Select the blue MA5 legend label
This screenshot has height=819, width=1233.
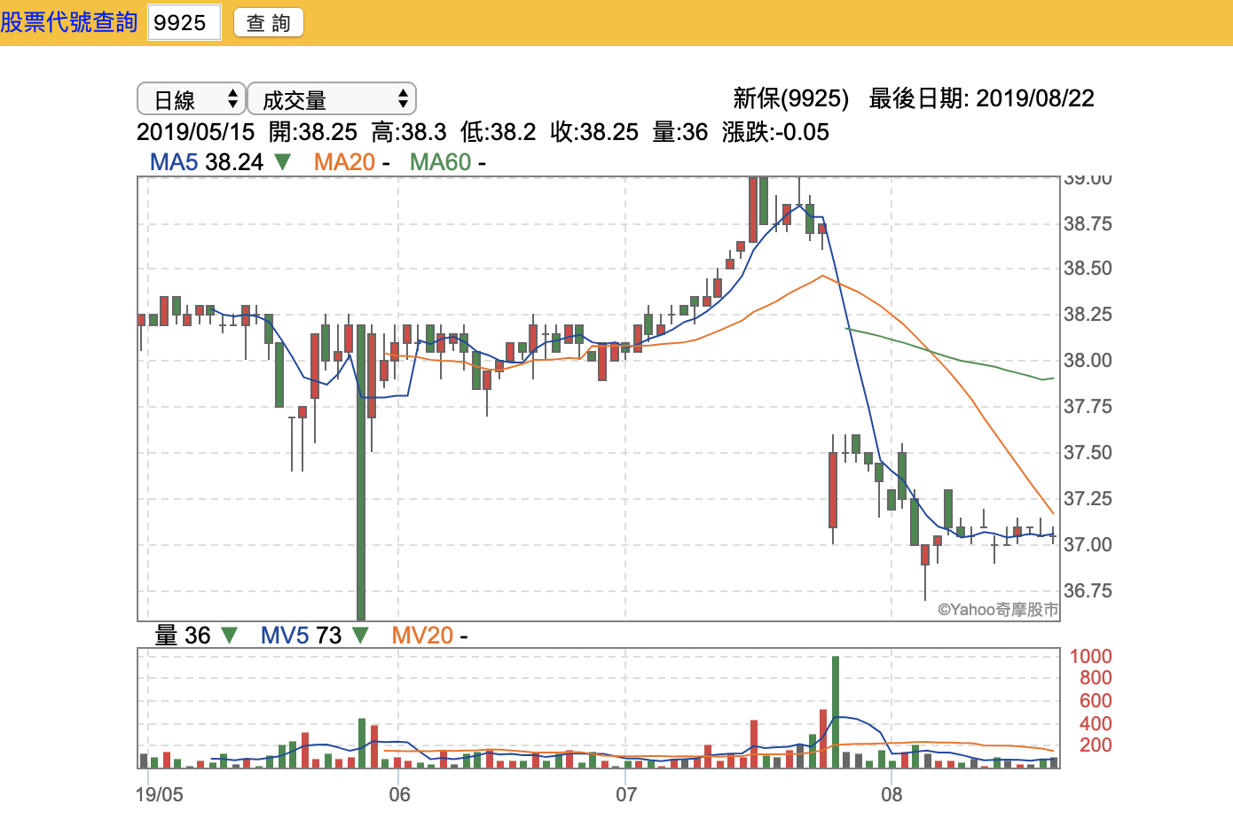pyautogui.click(x=173, y=162)
